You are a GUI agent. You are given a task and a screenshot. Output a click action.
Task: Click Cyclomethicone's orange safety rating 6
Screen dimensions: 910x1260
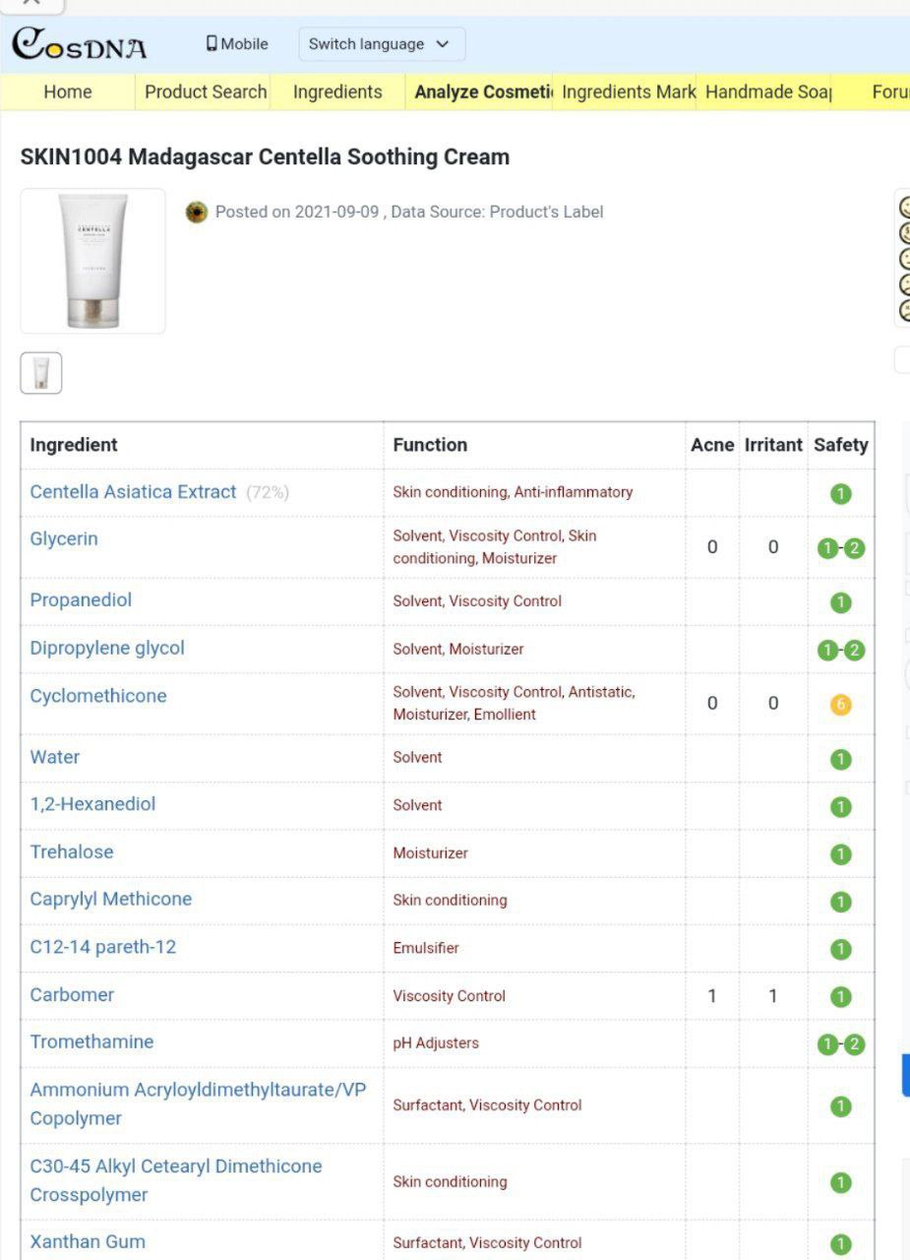840,705
